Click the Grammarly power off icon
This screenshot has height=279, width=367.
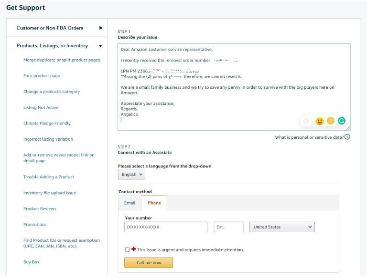click(x=306, y=121)
